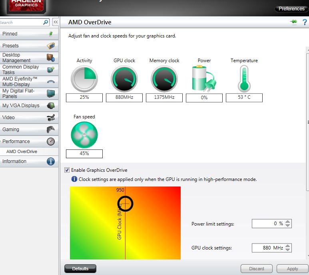
Task: Click the gamepad icon next to Gaming
Action: 51,130
